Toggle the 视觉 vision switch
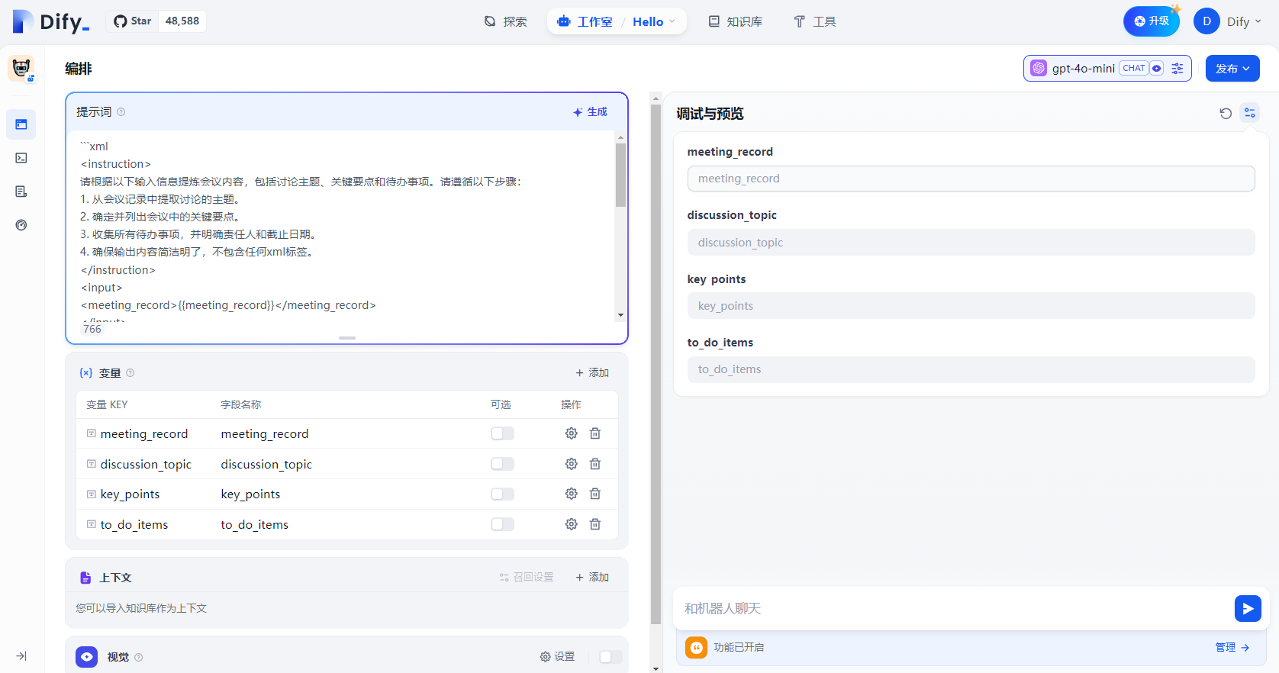 tap(611, 657)
